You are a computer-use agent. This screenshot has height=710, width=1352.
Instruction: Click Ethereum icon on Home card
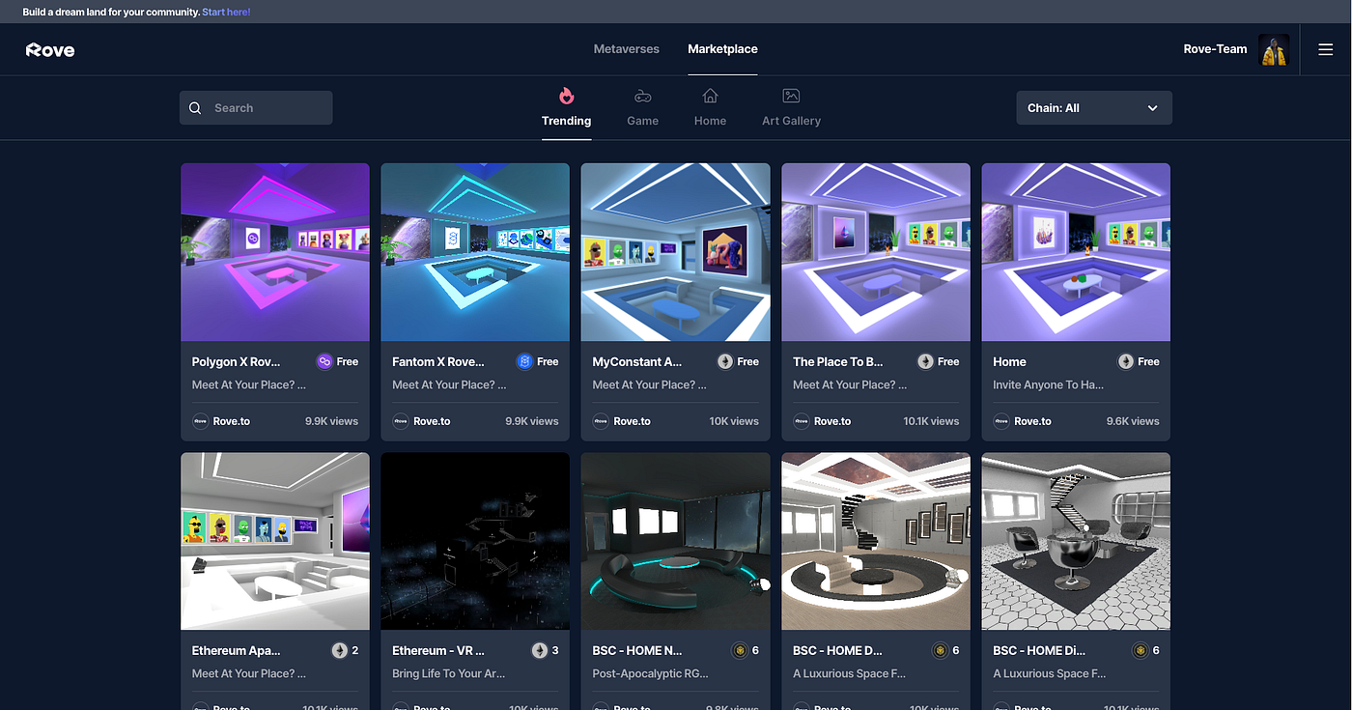1126,361
